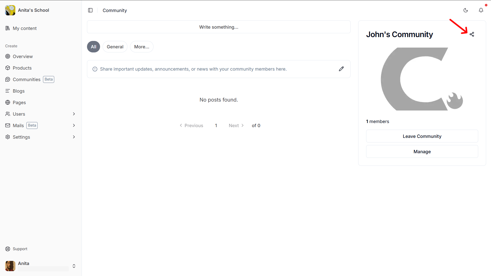Click the share icon beside John's Community
Screen dimensions: 491x276
(x=472, y=34)
